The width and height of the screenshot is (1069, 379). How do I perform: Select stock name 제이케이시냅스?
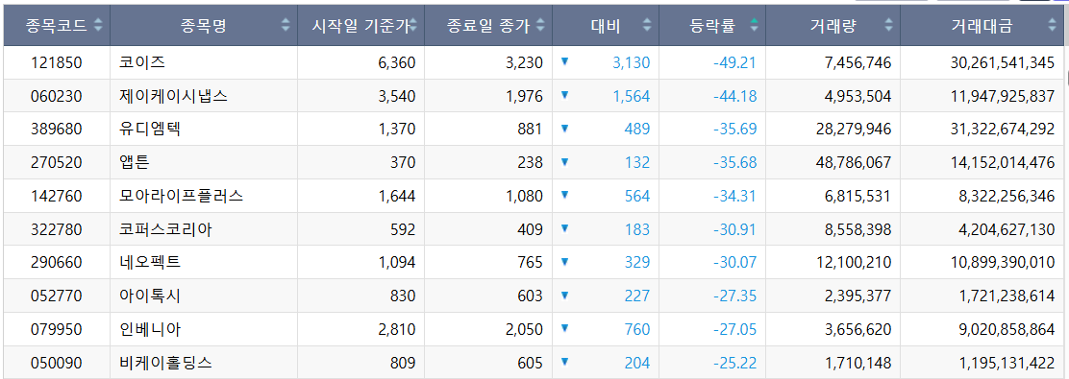[173, 96]
